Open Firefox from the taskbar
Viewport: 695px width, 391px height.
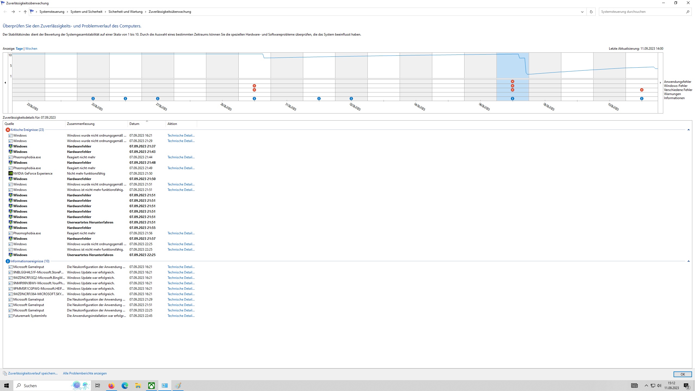(111, 386)
